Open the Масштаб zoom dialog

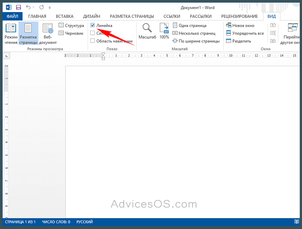(x=147, y=31)
